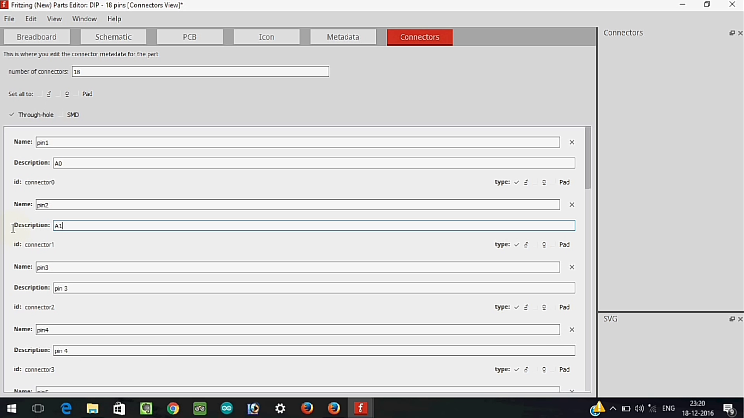744x418 pixels.
Task: Select the SMD option
Action: pyautogui.click(x=69, y=115)
